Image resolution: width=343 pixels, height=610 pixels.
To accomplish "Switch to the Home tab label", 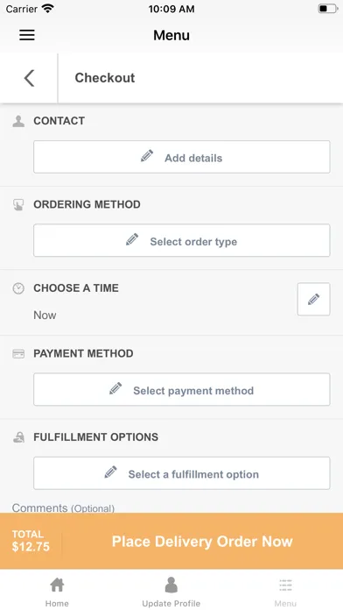I will coord(57,603).
